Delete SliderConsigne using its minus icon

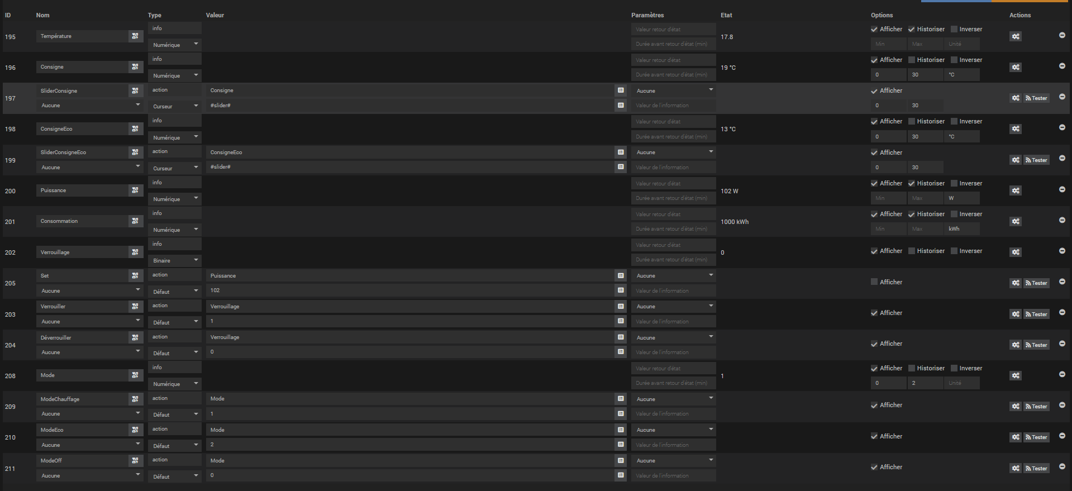(1062, 98)
